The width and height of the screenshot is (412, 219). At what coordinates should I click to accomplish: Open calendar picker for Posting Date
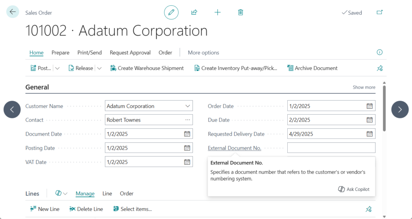(x=187, y=148)
